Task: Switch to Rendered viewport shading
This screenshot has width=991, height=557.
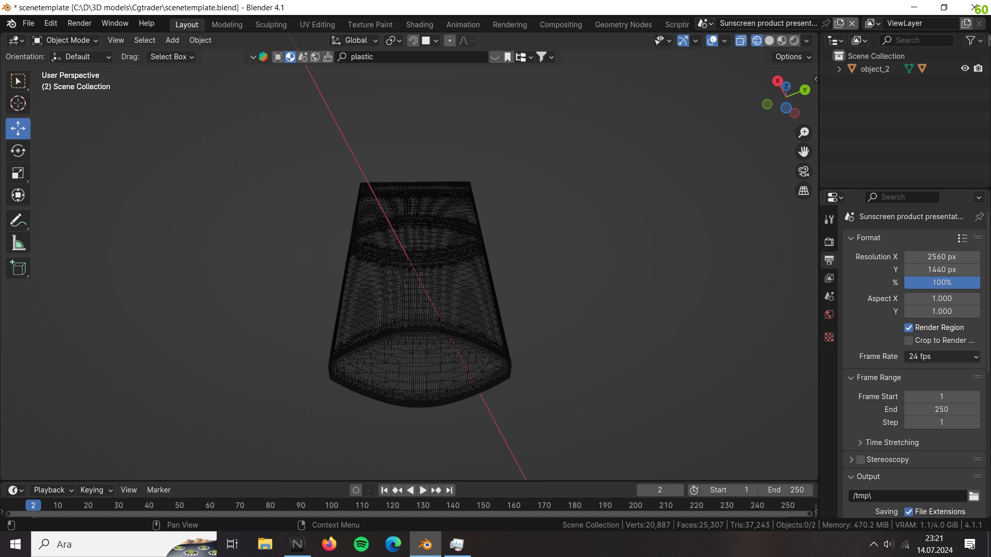Action: pos(794,40)
